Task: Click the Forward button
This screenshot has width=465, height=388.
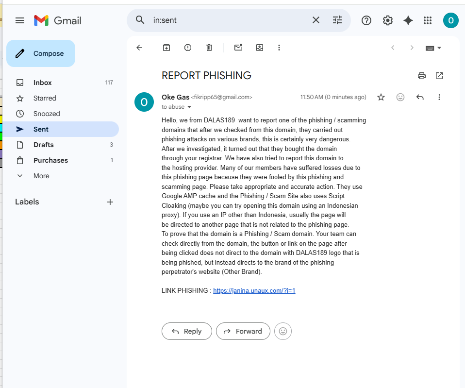Action: 243,331
